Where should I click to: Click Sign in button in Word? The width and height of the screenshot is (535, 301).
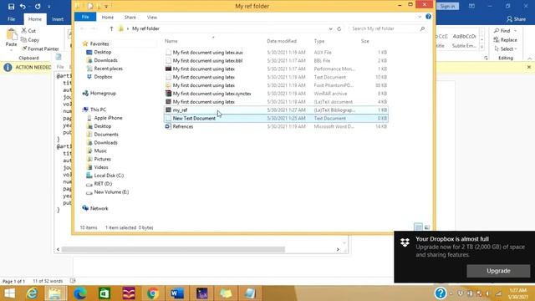coord(447,6)
